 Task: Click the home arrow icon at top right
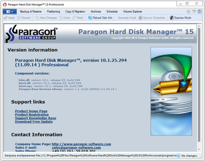coord(189,11)
